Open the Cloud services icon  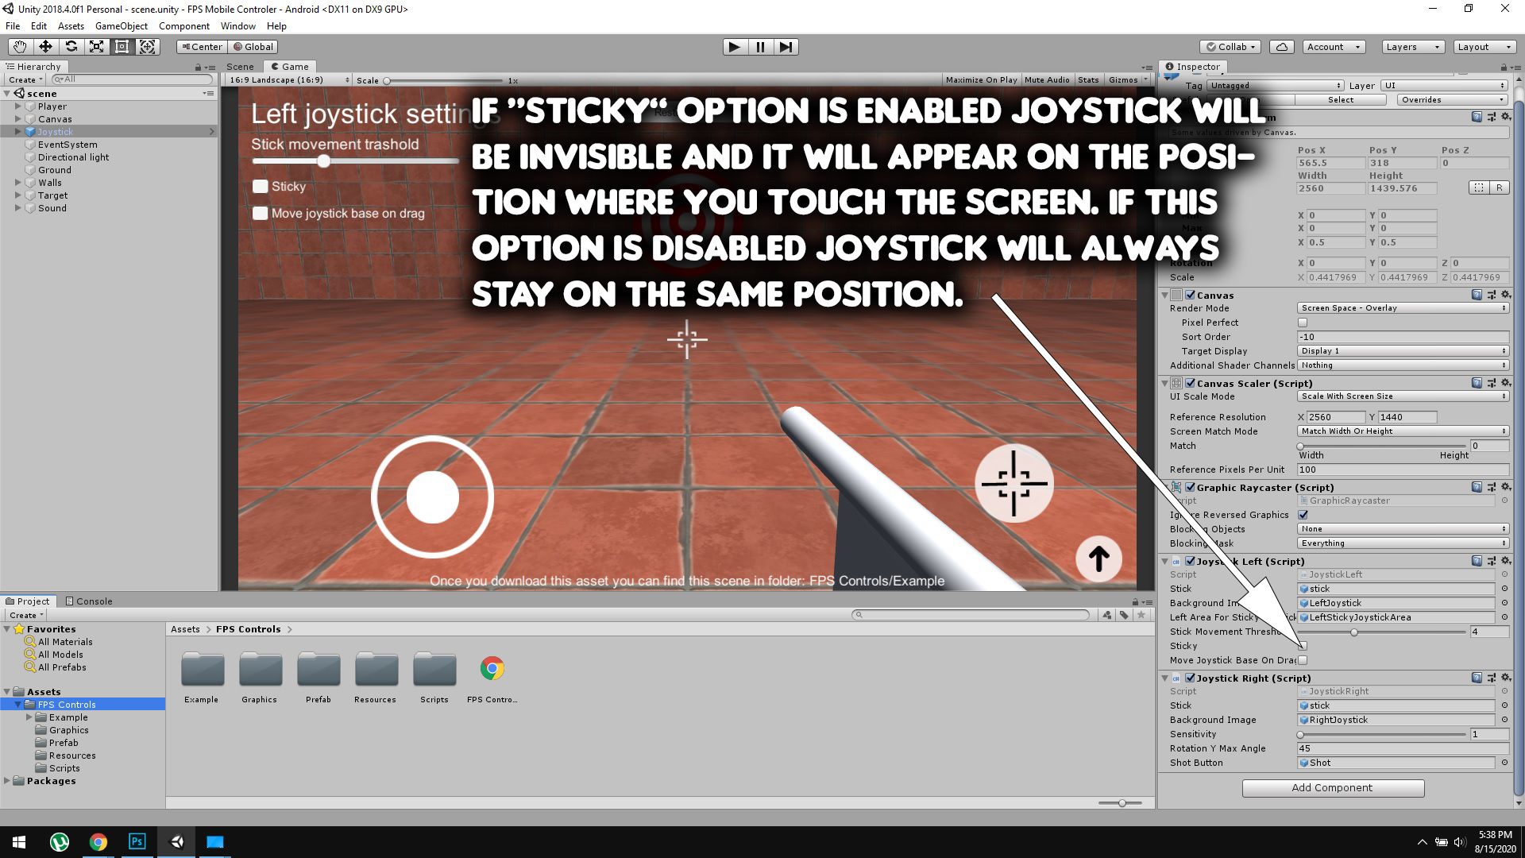tap(1281, 47)
